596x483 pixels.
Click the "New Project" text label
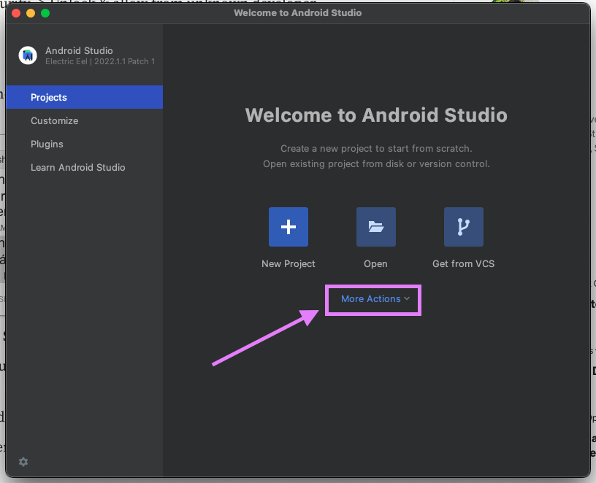289,263
